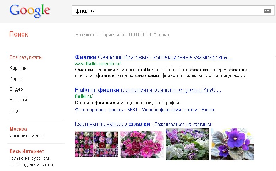276x171 pixels.
Task: Switch to Карты search
Action: (16, 78)
